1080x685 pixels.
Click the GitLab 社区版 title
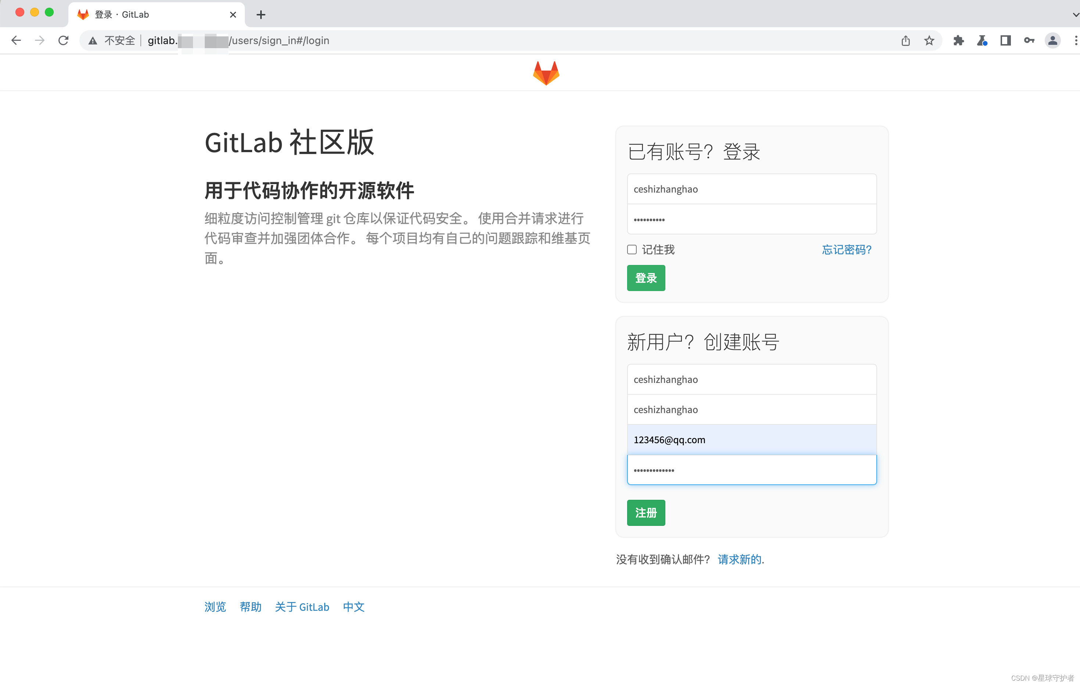(x=289, y=143)
